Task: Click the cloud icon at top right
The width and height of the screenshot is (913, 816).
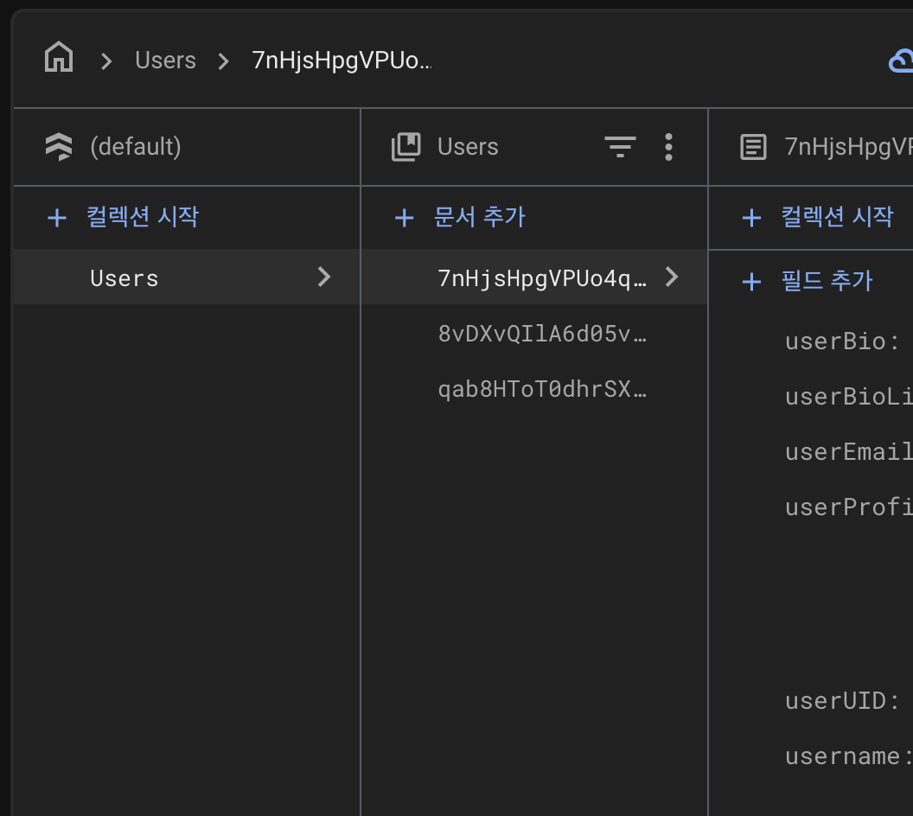Action: [901, 61]
